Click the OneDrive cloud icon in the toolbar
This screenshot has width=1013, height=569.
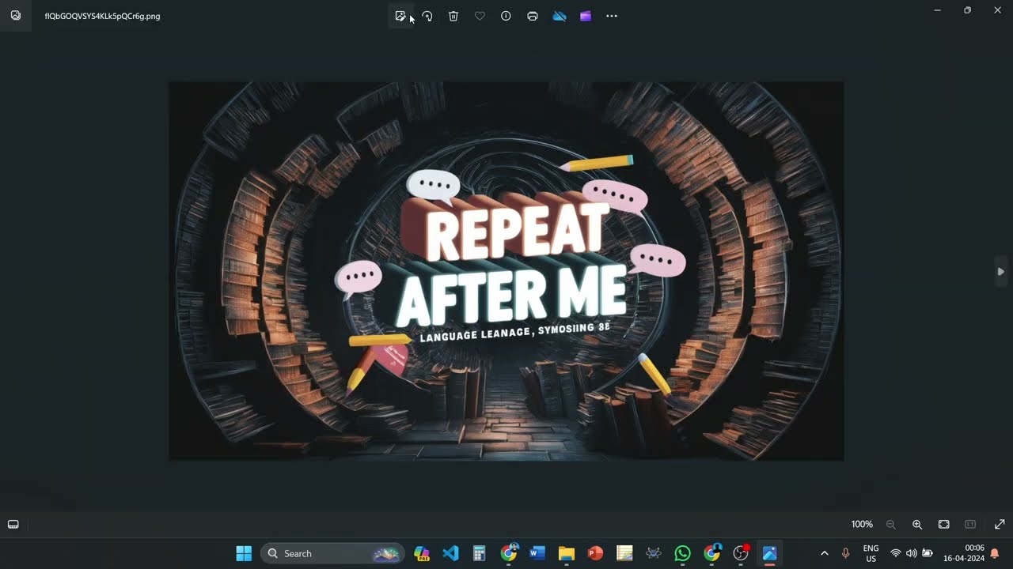tap(560, 16)
